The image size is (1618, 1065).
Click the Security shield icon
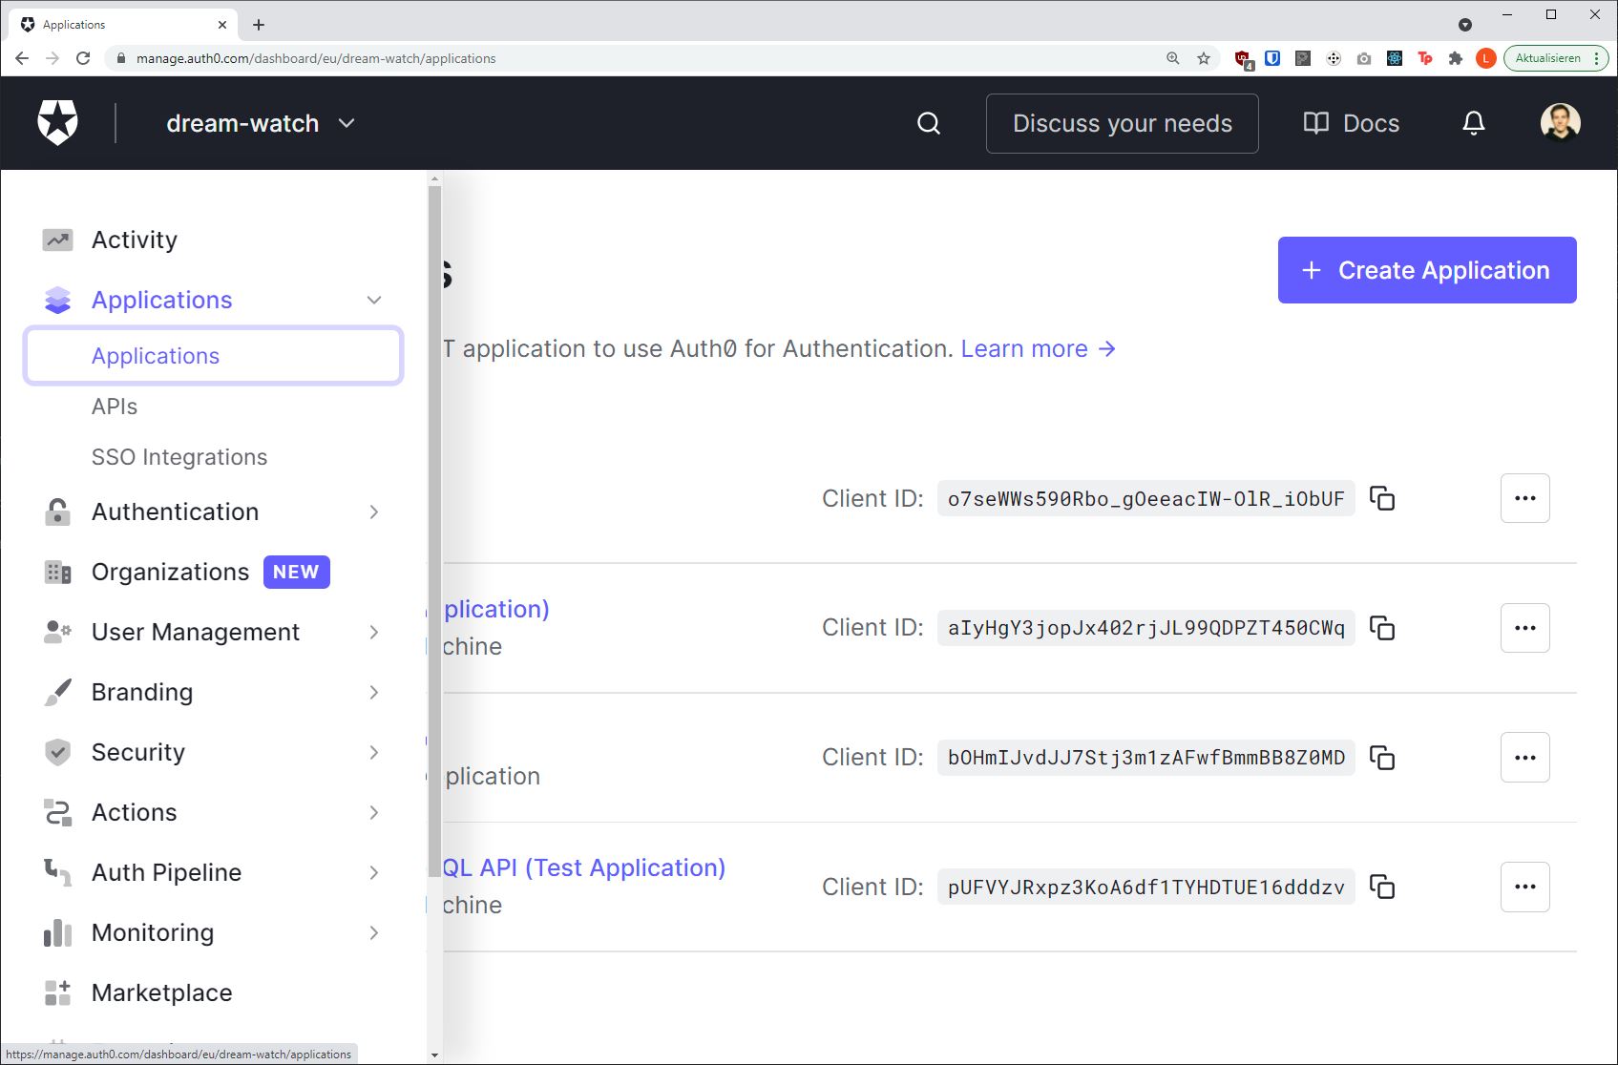tap(57, 752)
